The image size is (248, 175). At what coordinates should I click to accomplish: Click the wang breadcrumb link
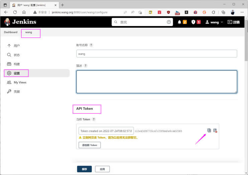point(29,32)
